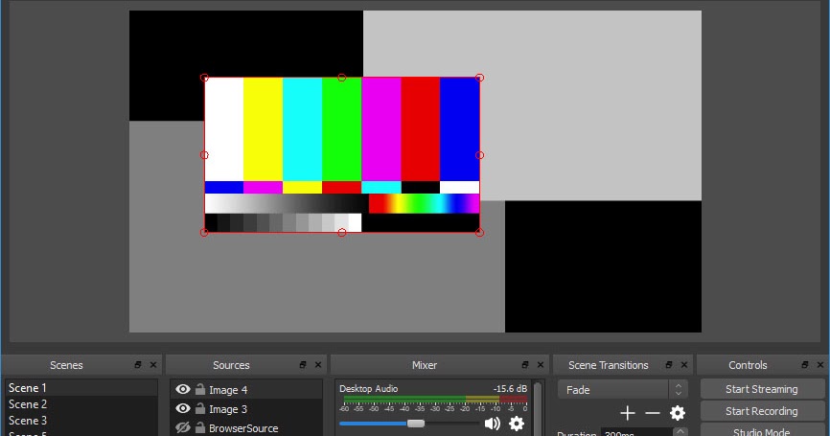Toggle the lock on Image 4
This screenshot has height=436, width=830.
click(x=200, y=389)
